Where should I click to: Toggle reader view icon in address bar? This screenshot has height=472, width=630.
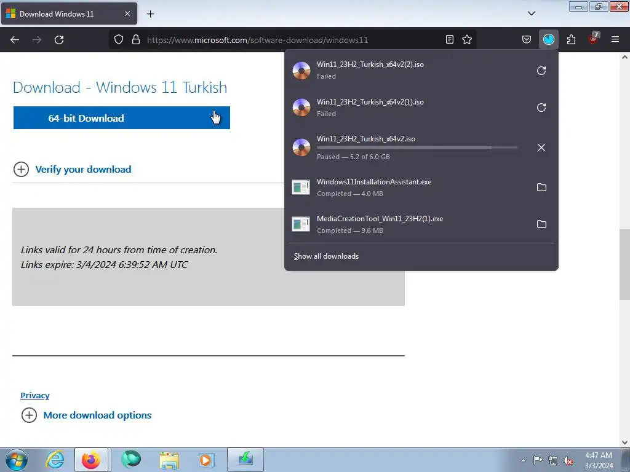[x=450, y=39]
